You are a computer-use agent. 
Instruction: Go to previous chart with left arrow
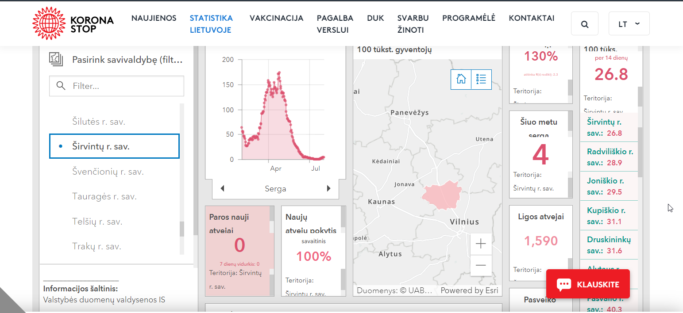coord(223,189)
